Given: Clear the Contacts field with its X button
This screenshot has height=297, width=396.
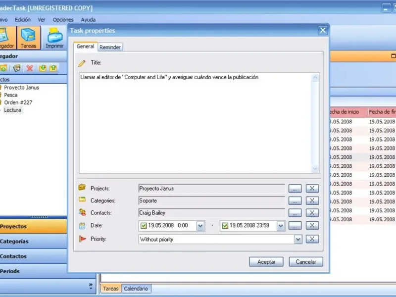Looking at the screenshot, I should pos(312,213).
